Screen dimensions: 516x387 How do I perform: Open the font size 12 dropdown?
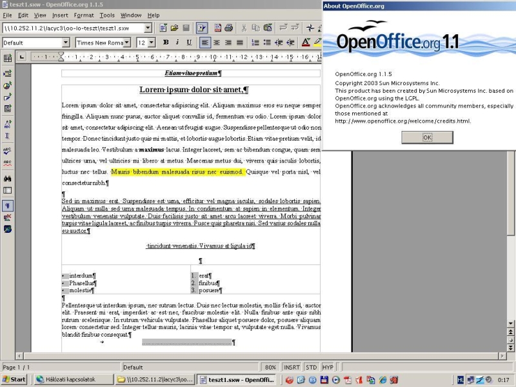(152, 43)
